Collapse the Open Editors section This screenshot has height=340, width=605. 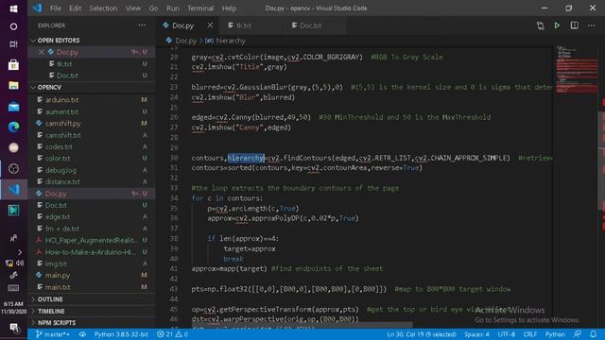[x=92, y=40]
